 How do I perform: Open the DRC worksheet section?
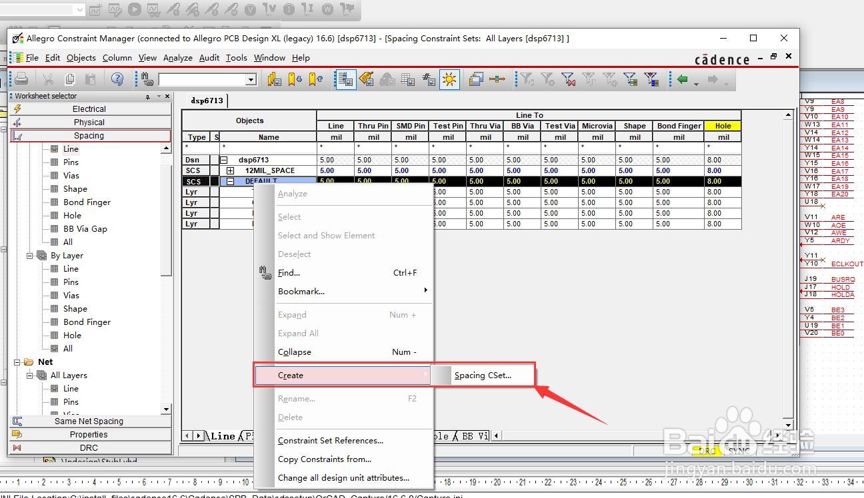tap(89, 447)
